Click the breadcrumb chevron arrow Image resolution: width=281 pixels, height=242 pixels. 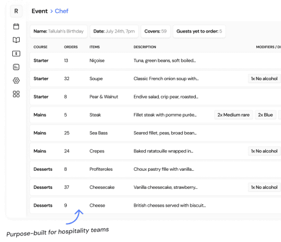52,11
